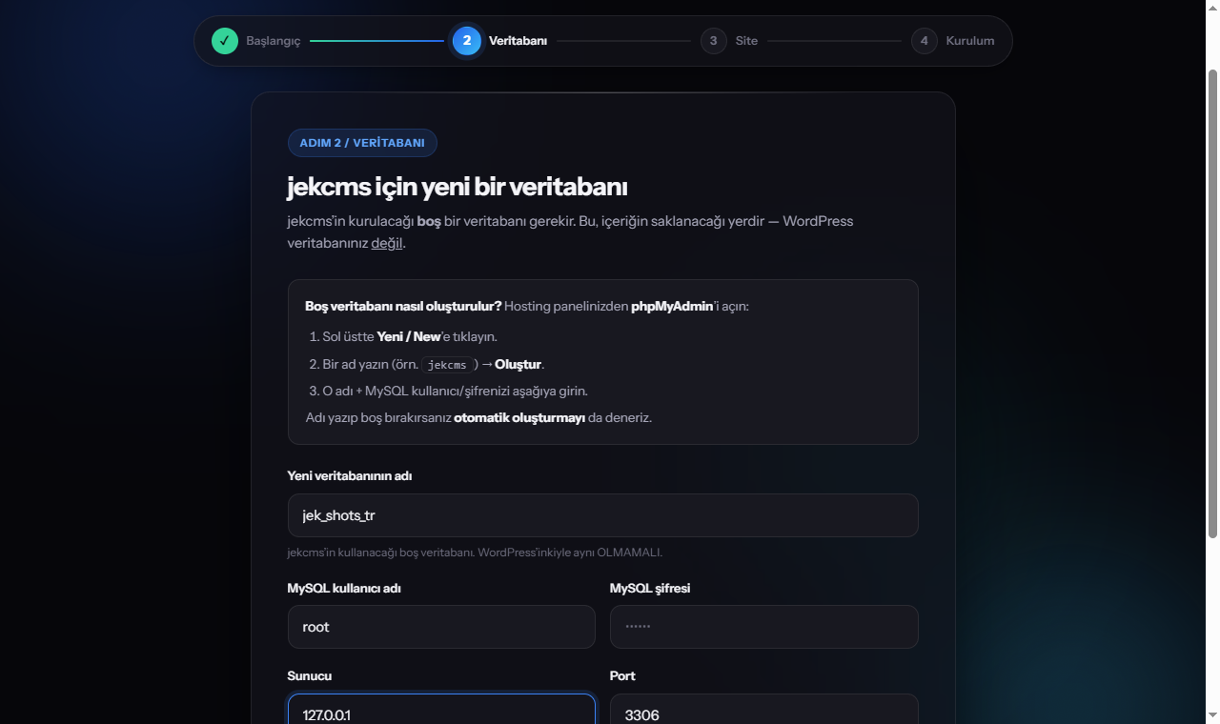
Task: Click the Sunucu host input field
Action: coord(441,711)
